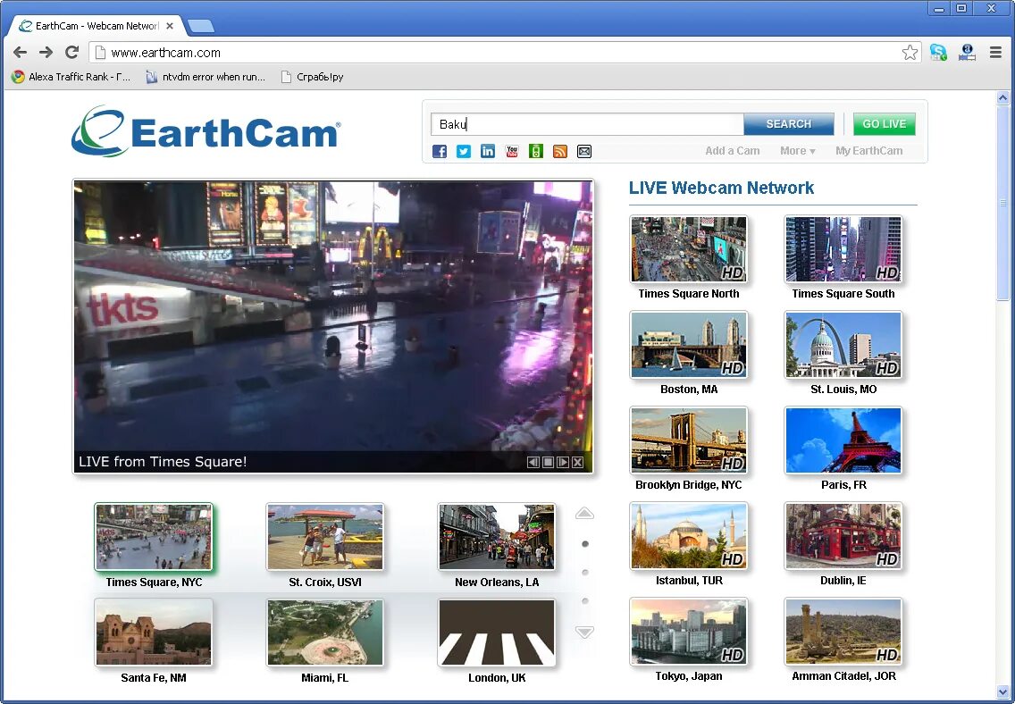This screenshot has height=704, width=1015.
Task: Open Paris, FR webcam thumbnail
Action: pos(843,440)
